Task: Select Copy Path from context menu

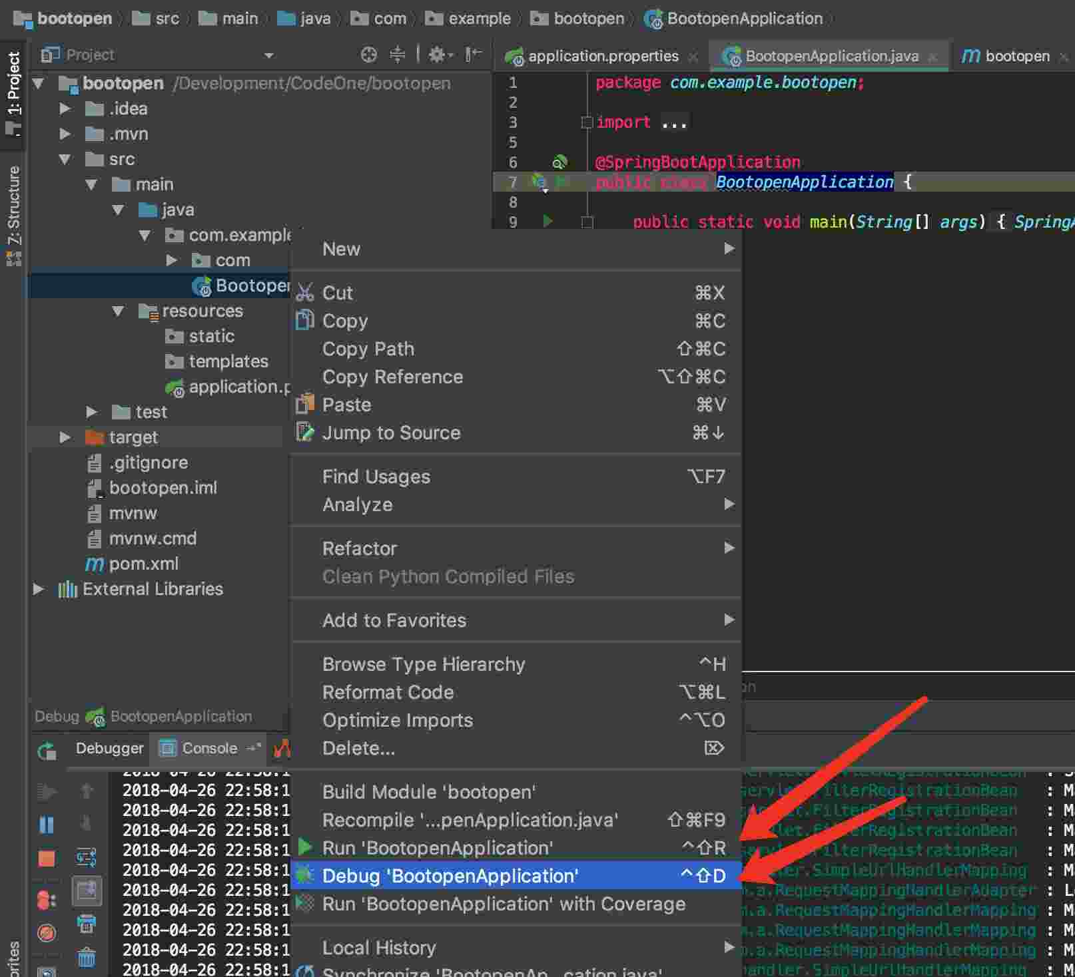Action: coord(516,349)
